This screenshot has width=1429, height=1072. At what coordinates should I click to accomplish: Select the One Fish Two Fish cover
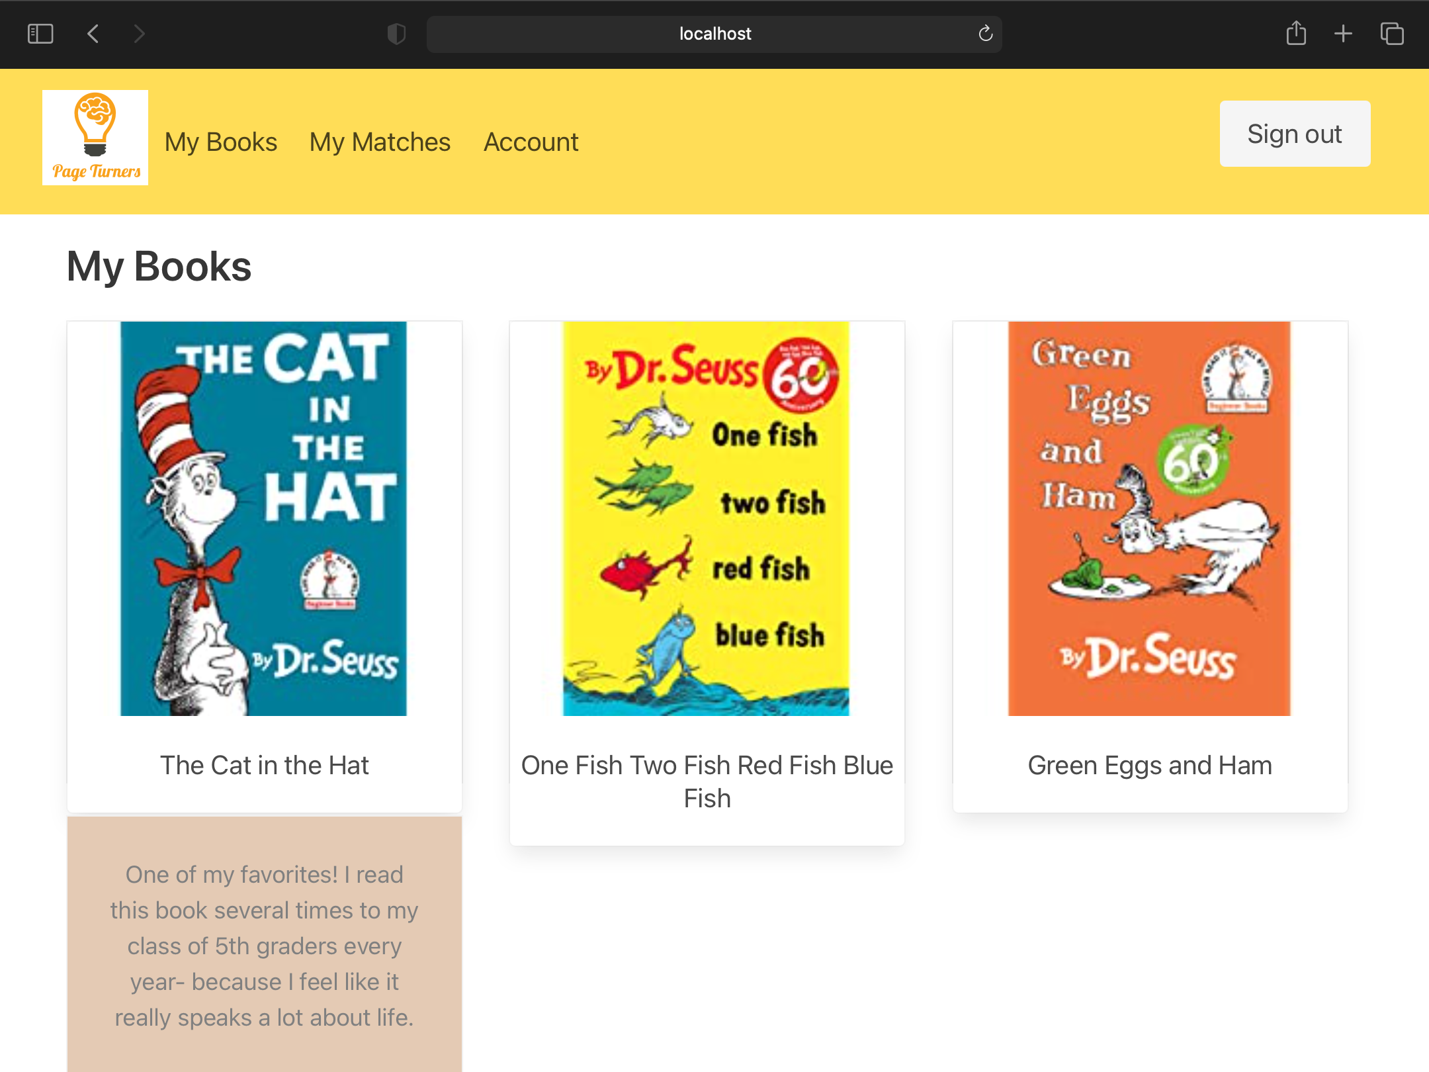706,518
